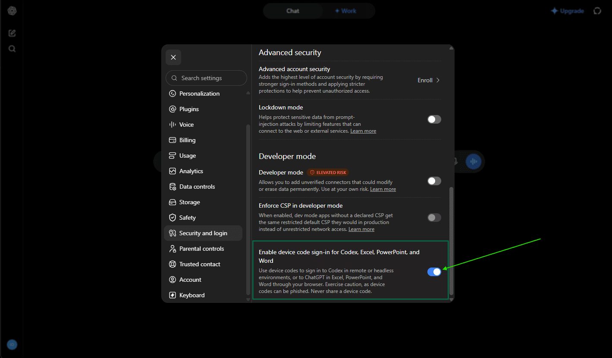Open the user avatar at bottom left

tap(12, 345)
